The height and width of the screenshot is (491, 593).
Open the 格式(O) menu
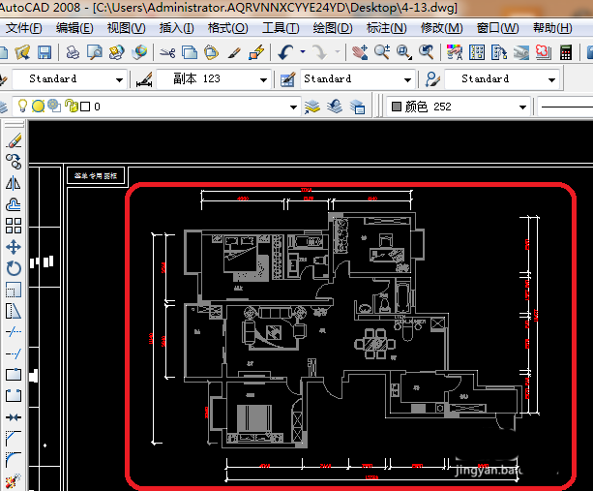click(227, 27)
